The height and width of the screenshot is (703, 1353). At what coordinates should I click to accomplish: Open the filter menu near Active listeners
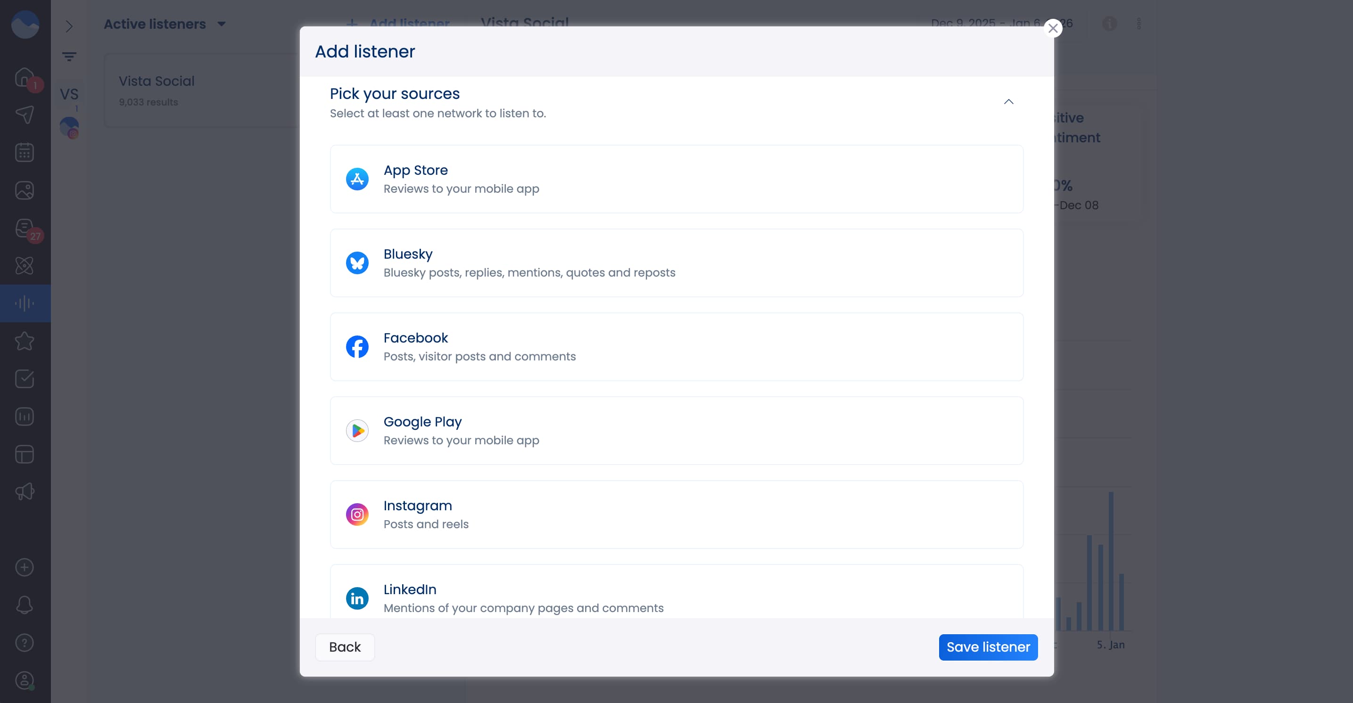click(70, 56)
